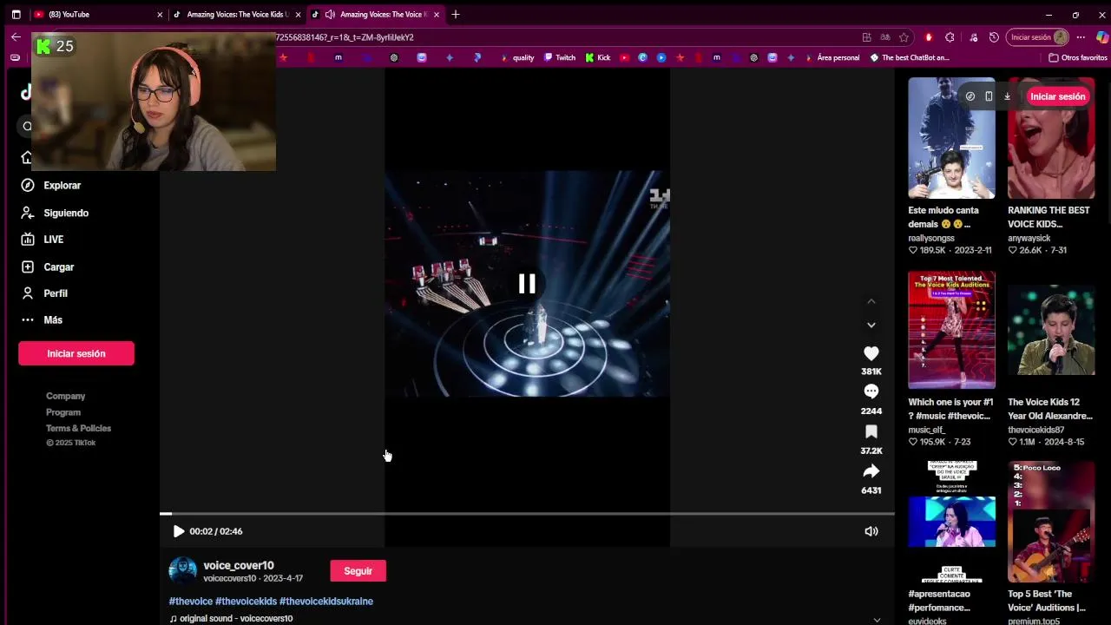
Task: Follow voice_cover10 with the Seguir button
Action: click(358, 571)
